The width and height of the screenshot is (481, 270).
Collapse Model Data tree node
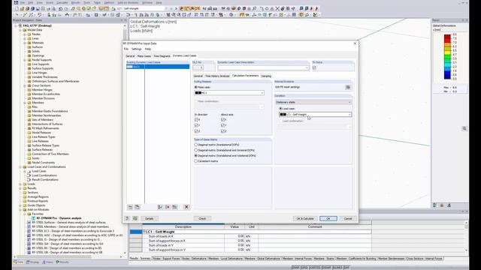pos(20,30)
